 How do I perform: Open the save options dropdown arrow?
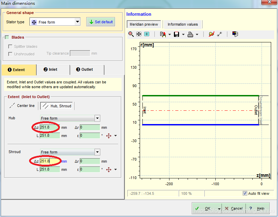point(183,34)
